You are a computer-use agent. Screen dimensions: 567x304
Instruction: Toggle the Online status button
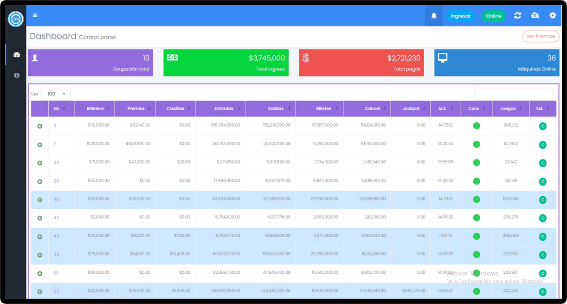coord(493,16)
